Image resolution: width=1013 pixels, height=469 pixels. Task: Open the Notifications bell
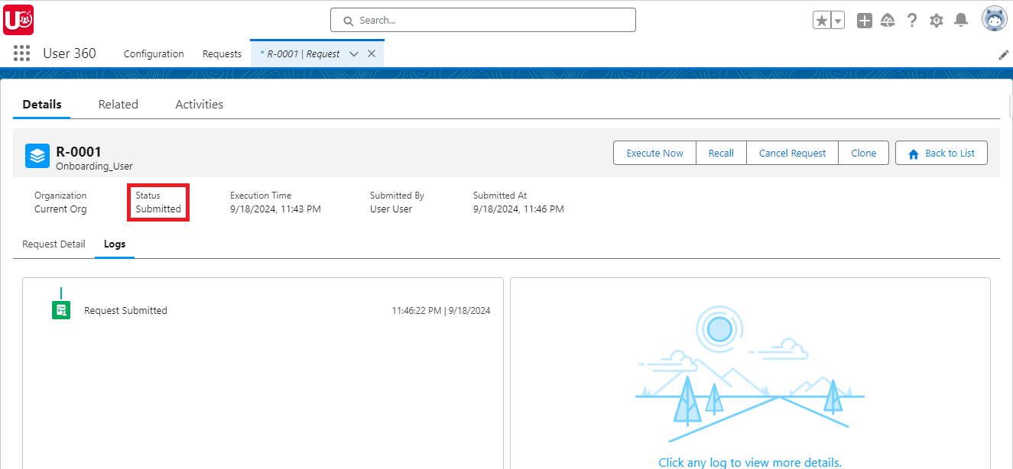pyautogui.click(x=962, y=21)
